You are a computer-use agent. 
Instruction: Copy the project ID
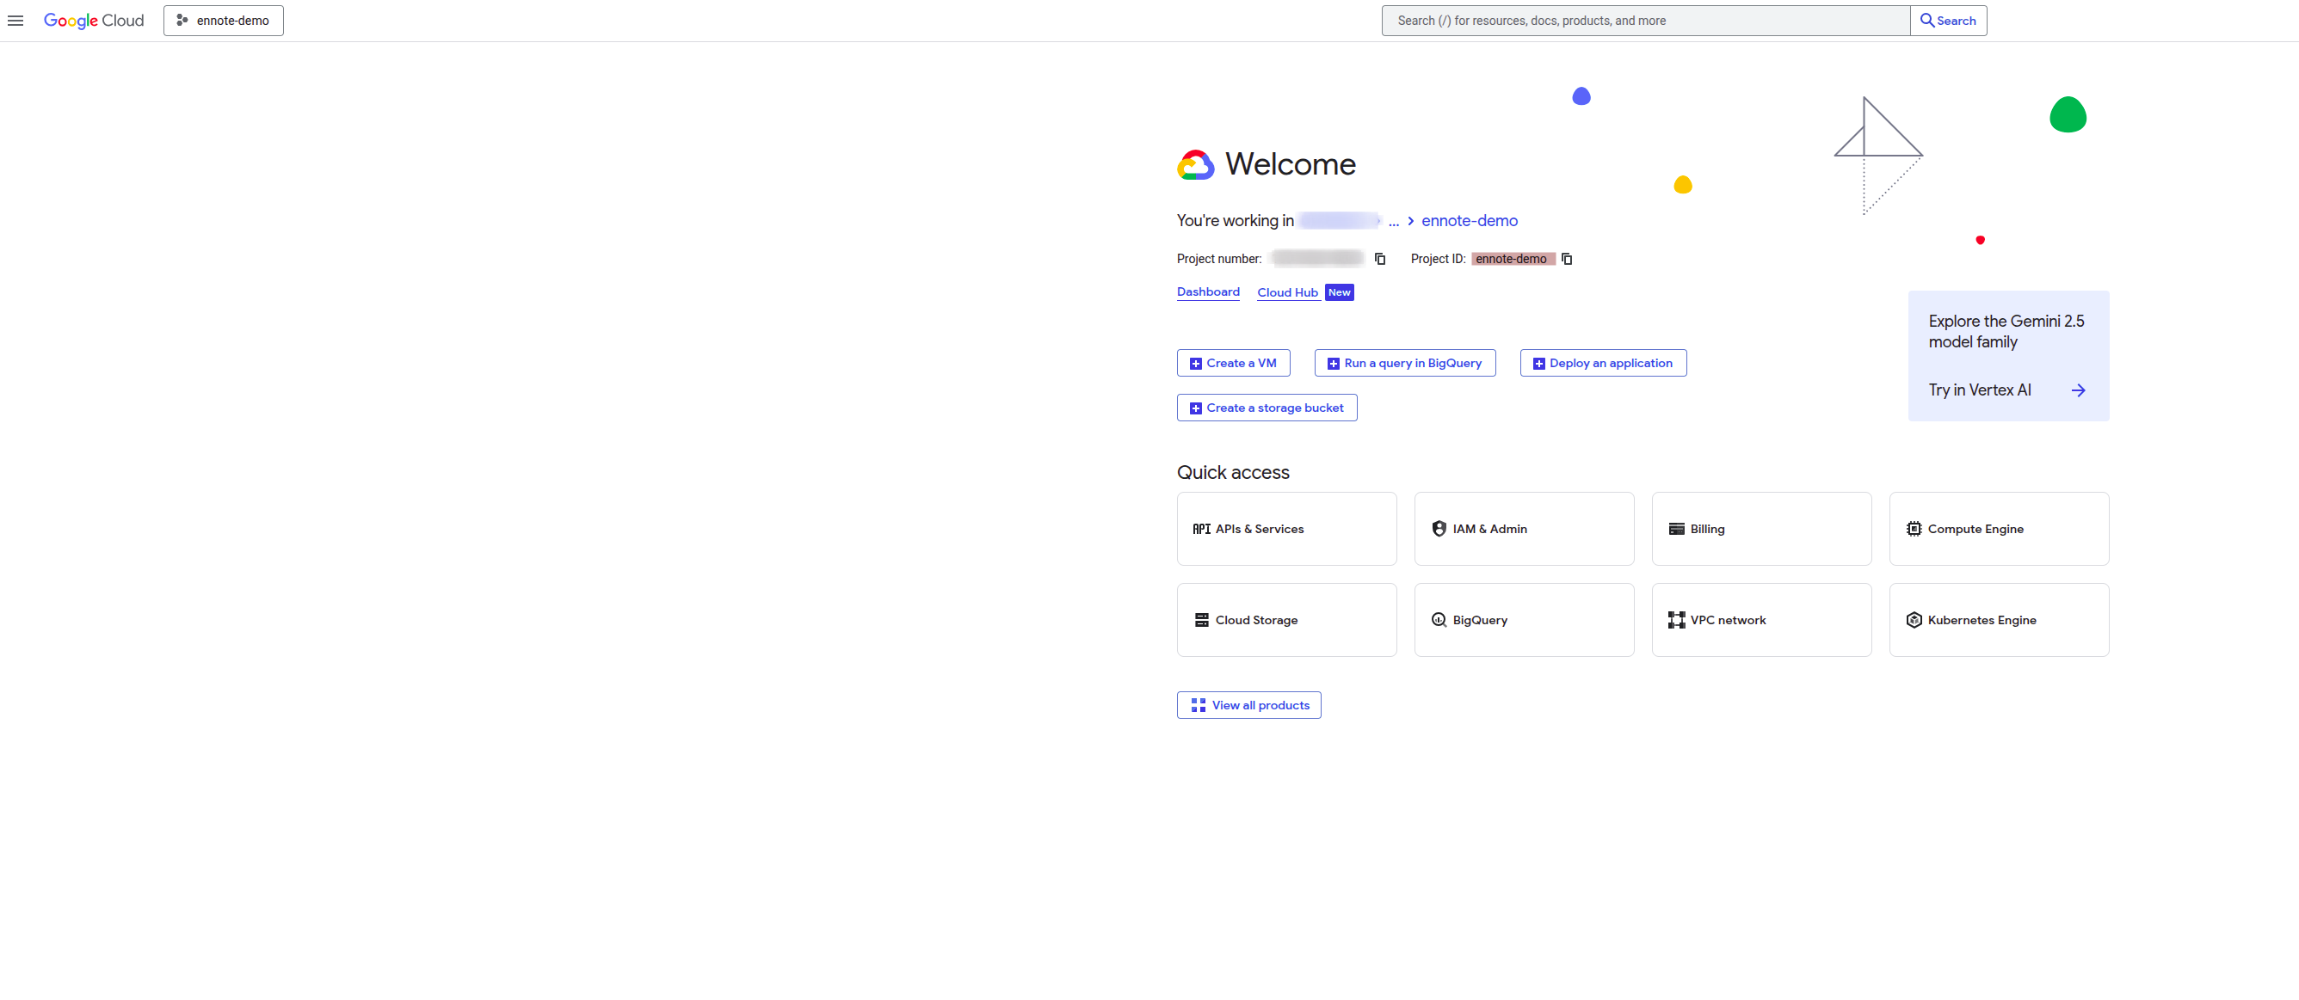(x=1566, y=259)
